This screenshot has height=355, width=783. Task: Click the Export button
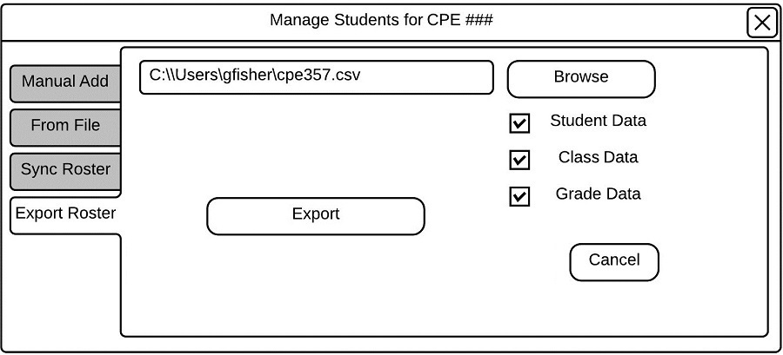(315, 215)
